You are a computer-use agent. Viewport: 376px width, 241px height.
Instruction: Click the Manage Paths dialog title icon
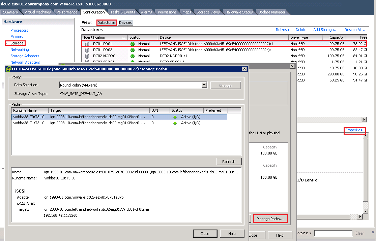[9, 69]
